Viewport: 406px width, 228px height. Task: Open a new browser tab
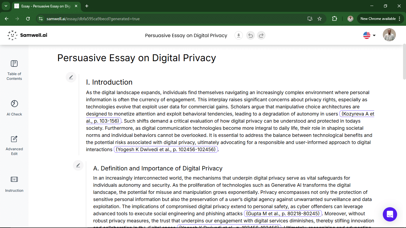[87, 6]
